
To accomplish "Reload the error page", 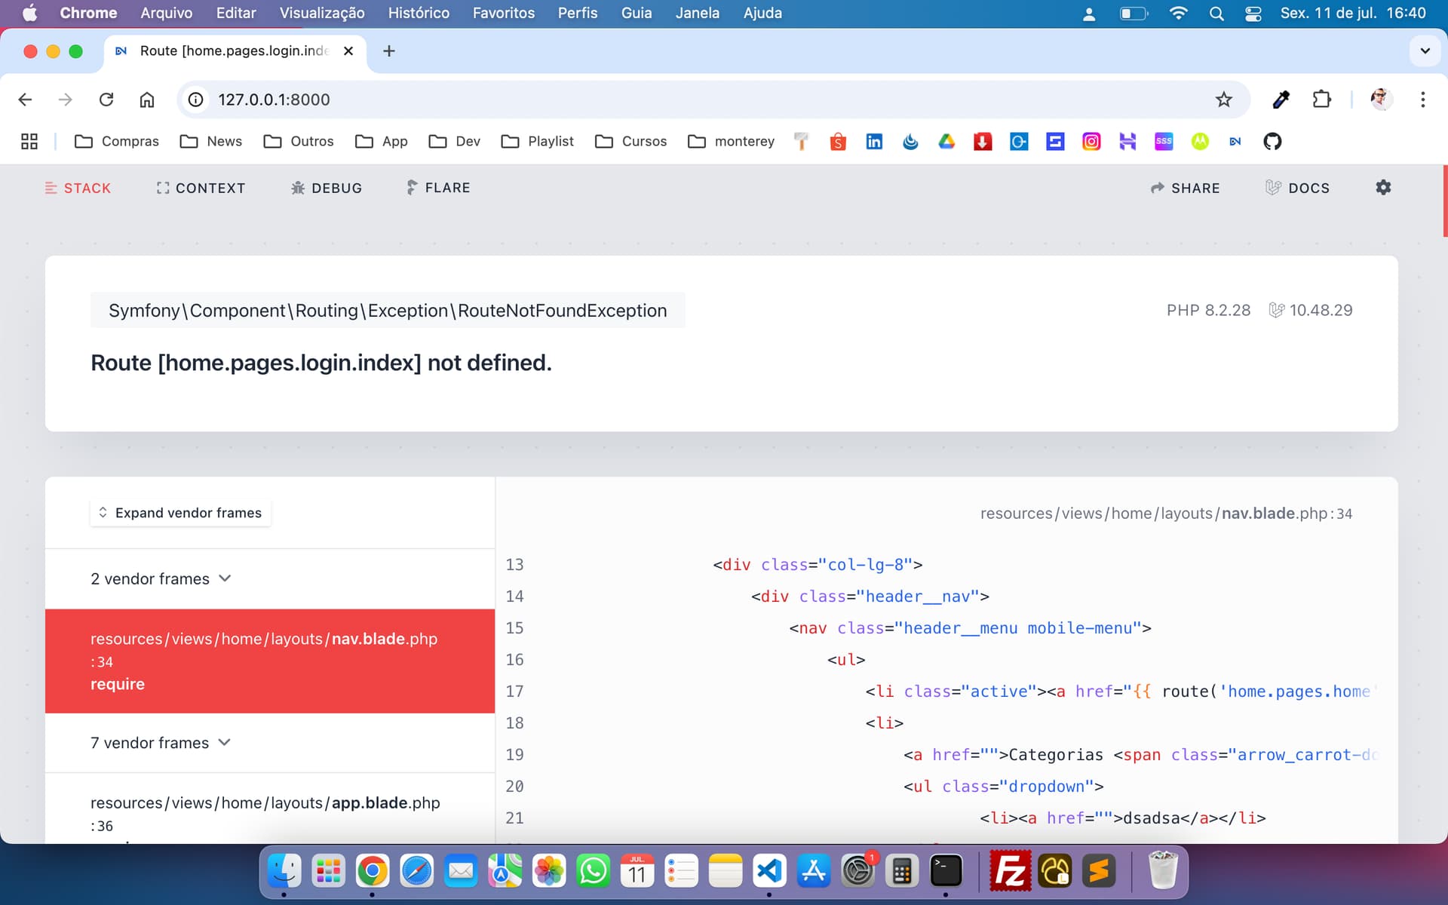I will point(106,100).
